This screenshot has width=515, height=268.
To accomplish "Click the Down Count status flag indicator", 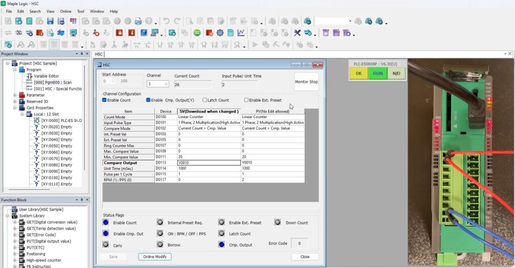I will (278, 222).
